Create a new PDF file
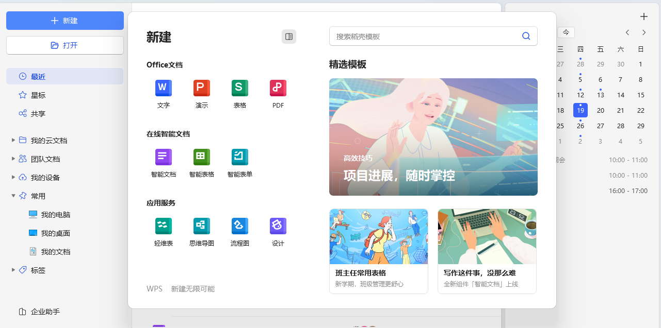The image size is (661, 328). tap(278, 89)
